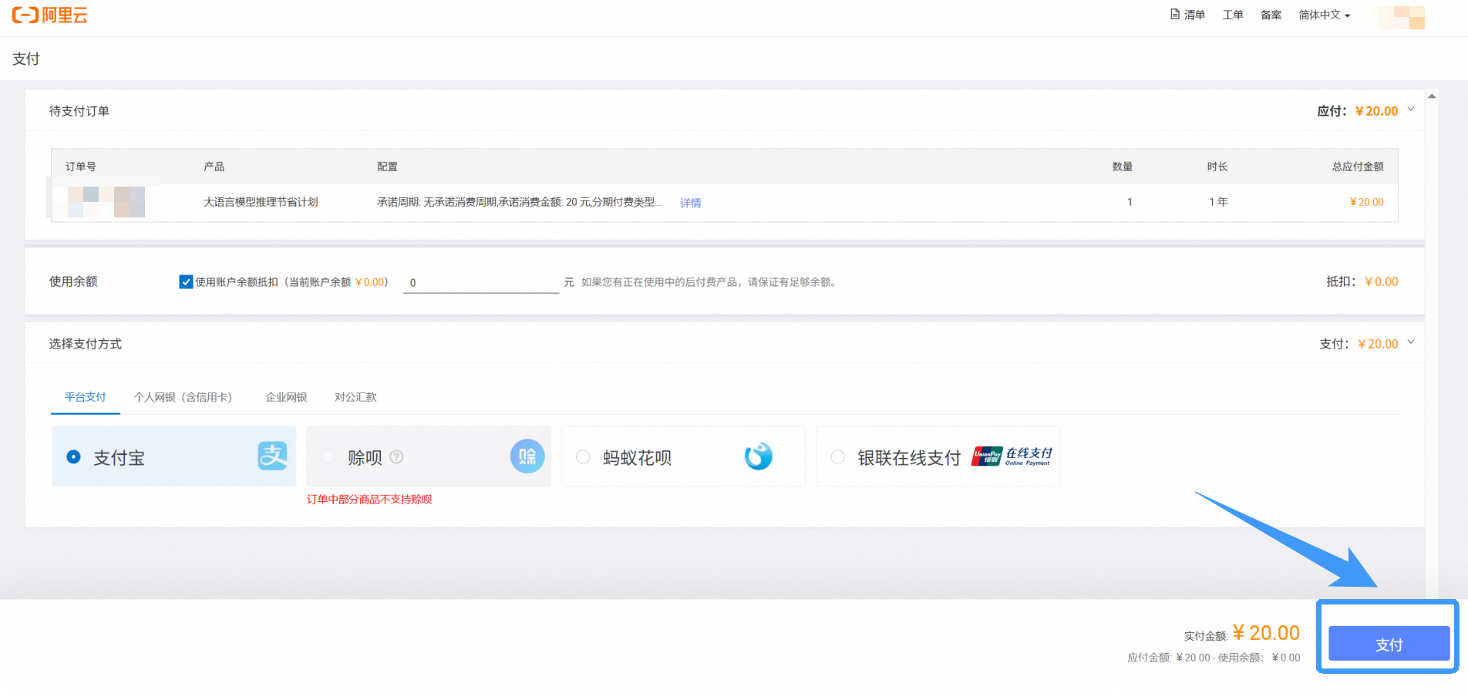The image size is (1468, 697).
Task: Click the balance amount input field
Action: [480, 283]
